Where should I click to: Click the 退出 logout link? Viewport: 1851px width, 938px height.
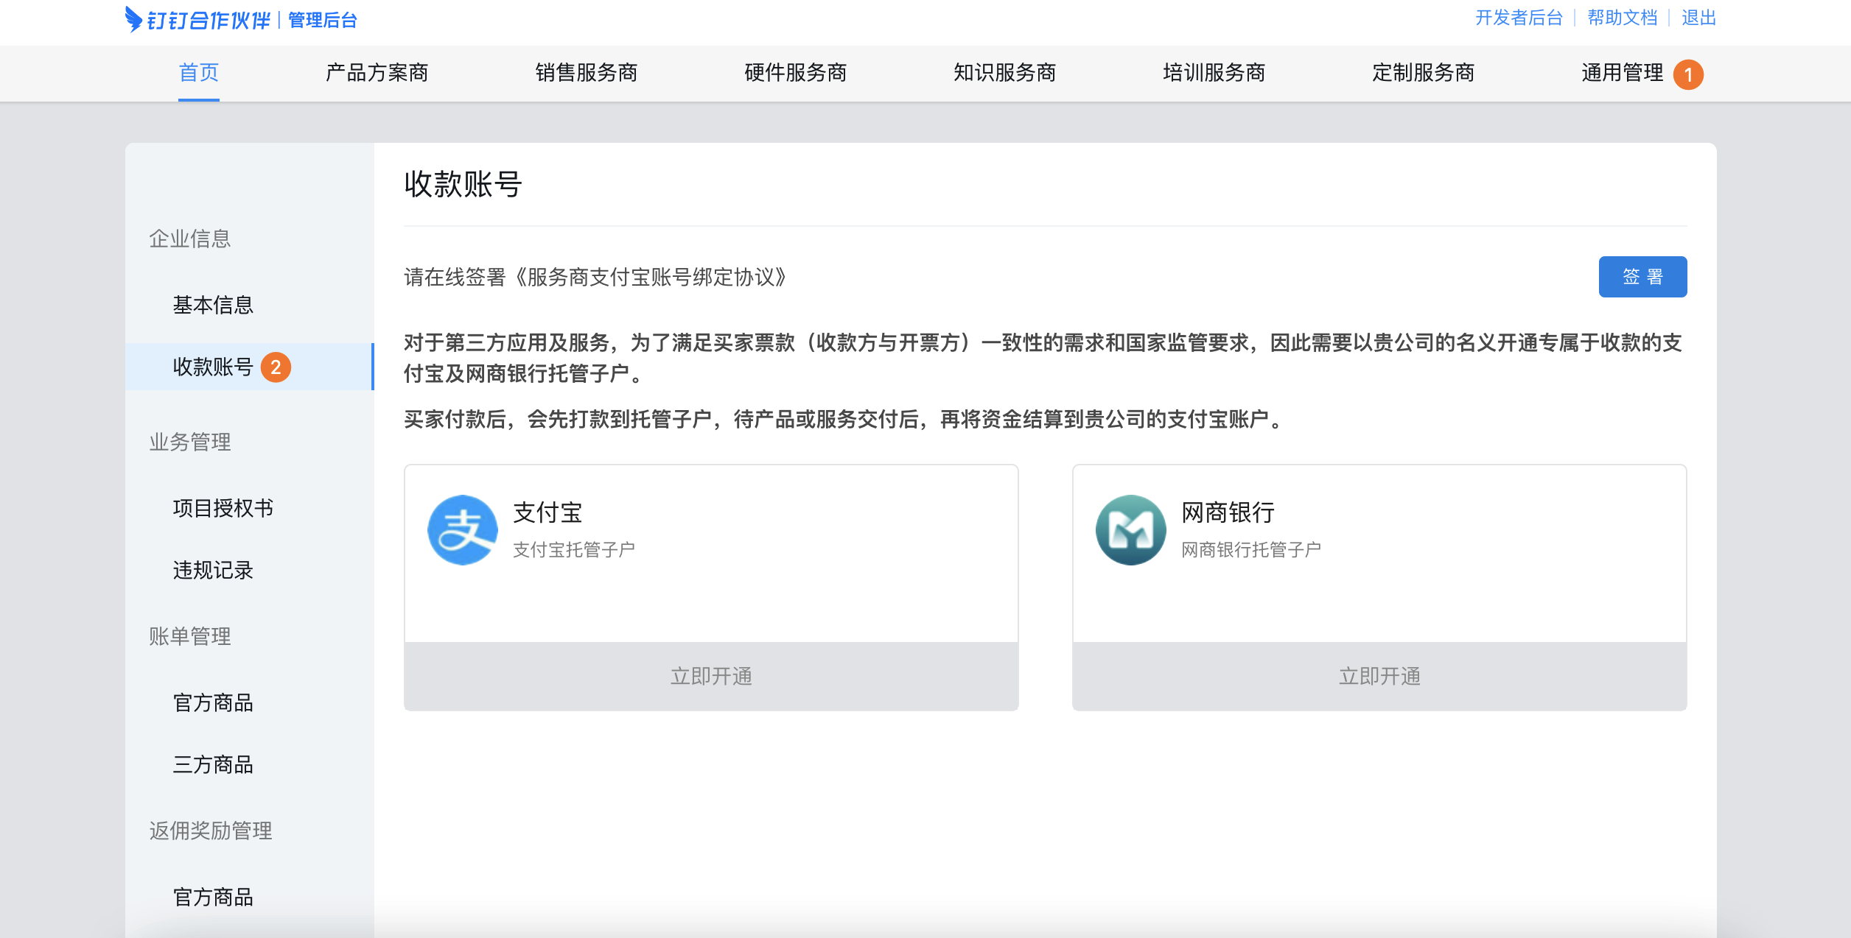(x=1698, y=18)
